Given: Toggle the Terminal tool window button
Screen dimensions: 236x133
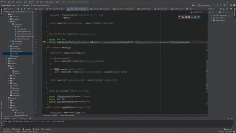Looking at the screenshot, I should coord(27,129).
